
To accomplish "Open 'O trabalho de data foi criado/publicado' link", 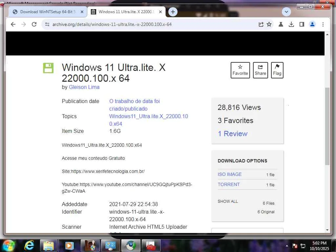I will click(135, 105).
